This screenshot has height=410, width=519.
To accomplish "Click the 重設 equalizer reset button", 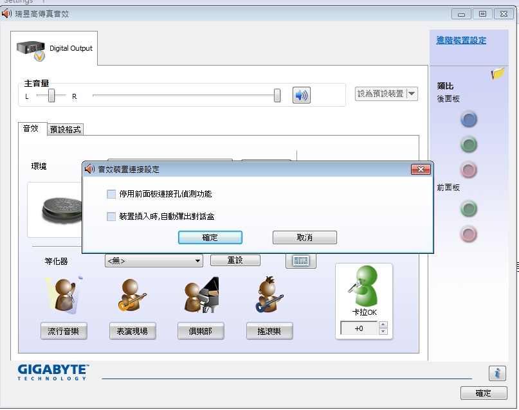I will pos(235,260).
